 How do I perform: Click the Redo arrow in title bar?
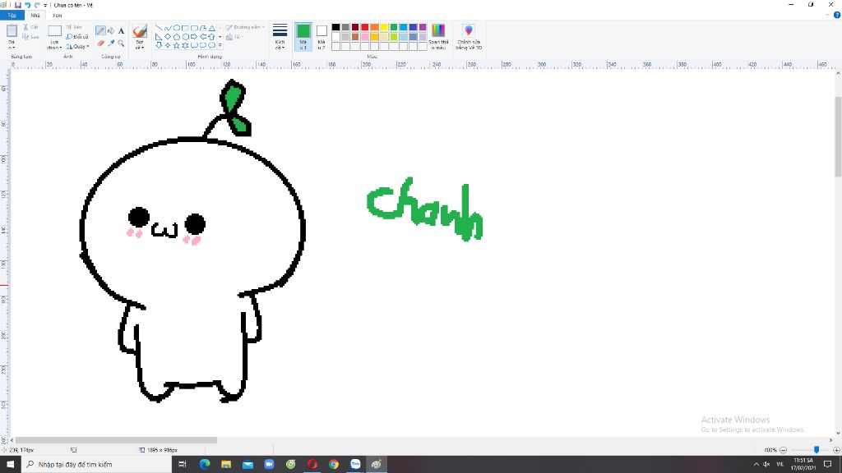coord(37,5)
